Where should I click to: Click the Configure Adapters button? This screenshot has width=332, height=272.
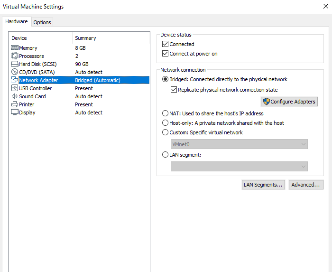point(289,102)
